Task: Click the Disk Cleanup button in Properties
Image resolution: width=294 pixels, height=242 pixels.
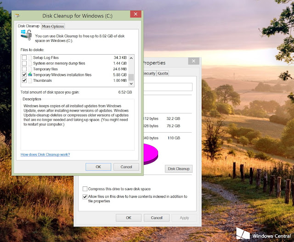Action: (179, 169)
